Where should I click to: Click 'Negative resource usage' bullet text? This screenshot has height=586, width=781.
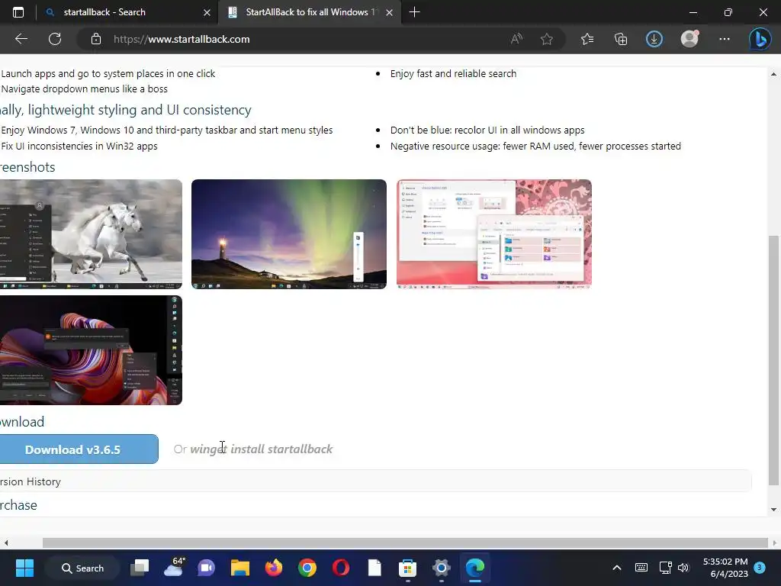coord(535,146)
